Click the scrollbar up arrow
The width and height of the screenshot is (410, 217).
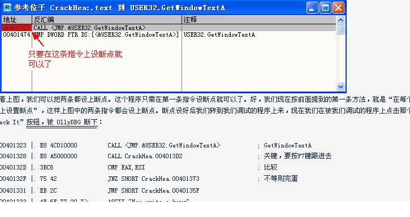click(340, 20)
